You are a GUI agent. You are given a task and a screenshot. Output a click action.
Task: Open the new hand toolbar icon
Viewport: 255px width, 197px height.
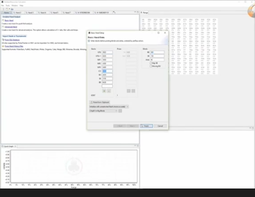[x=7, y=9]
